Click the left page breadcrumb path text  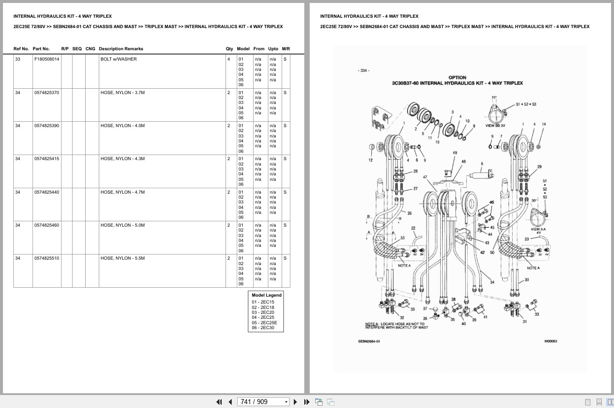(148, 27)
